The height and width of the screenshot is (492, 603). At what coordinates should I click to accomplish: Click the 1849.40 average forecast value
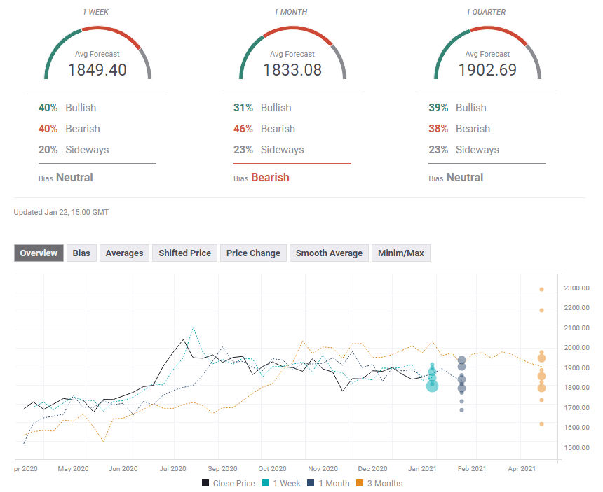(x=97, y=70)
